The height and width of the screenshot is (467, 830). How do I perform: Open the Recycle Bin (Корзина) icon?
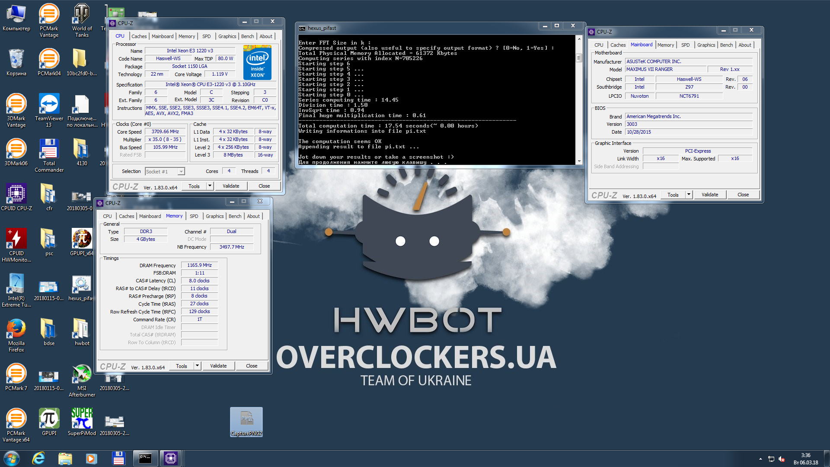[16, 62]
